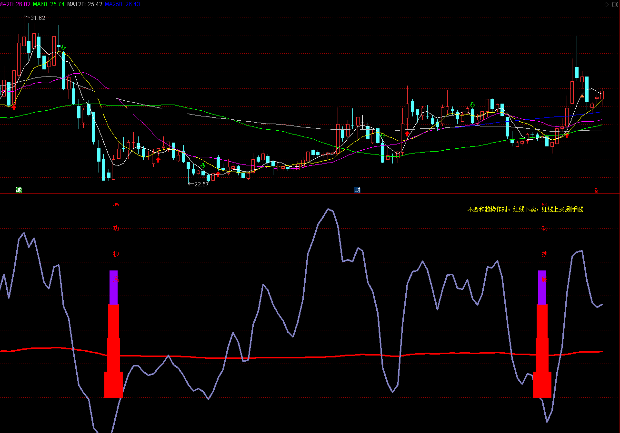
Task: Select the red signal bar at the indicator's deepest trough
Action: coord(113,351)
